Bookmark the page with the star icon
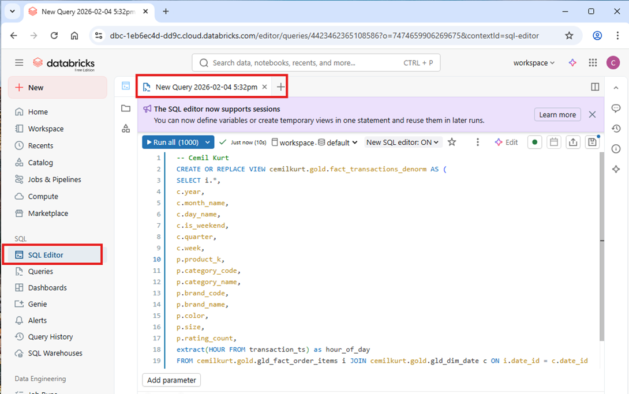 click(569, 36)
